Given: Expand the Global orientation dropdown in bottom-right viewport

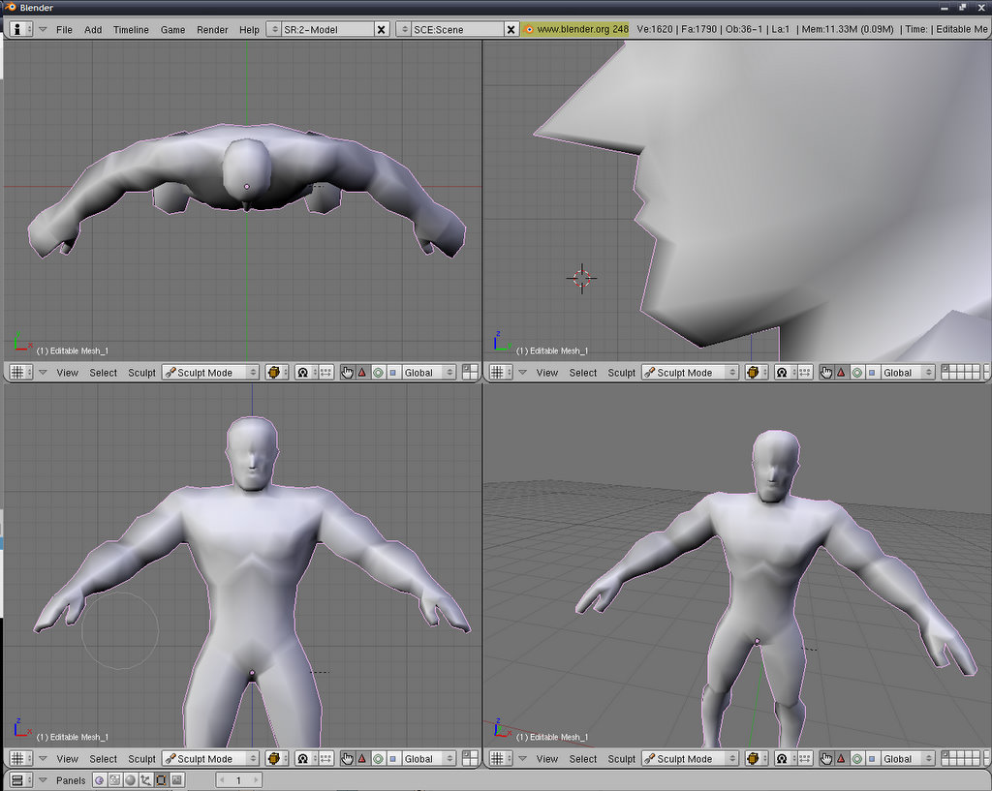Looking at the screenshot, I should tap(907, 759).
